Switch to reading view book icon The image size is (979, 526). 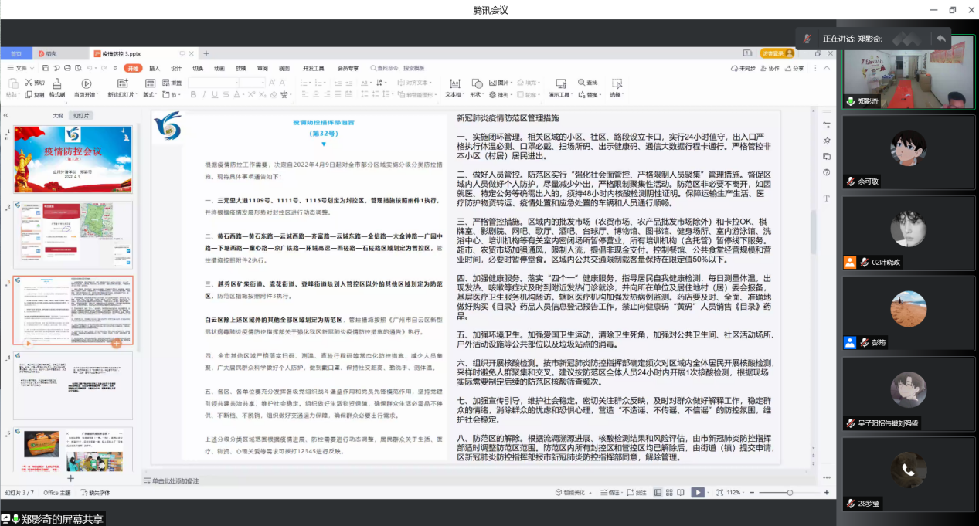pyautogui.click(x=680, y=492)
